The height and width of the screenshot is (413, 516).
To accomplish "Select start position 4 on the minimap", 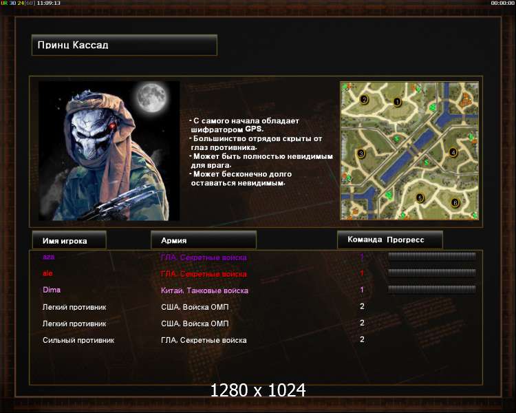I will (453, 153).
